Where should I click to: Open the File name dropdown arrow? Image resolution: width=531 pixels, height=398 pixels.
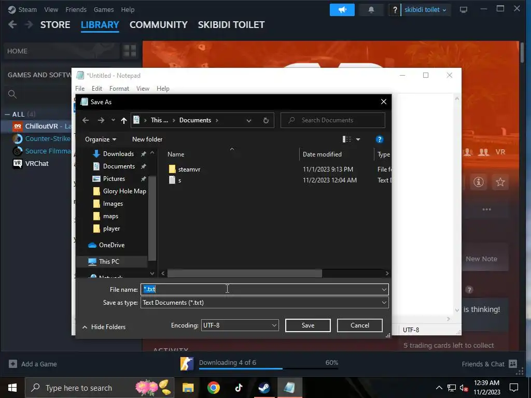384,289
